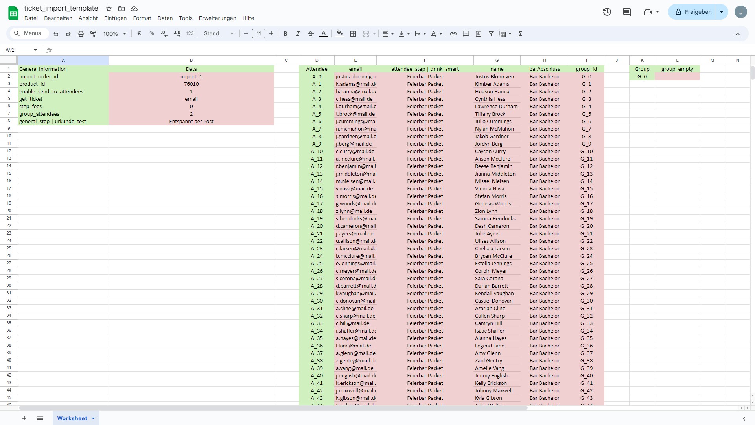
Task: Open the font Stand... dropdown
Action: 219,34
